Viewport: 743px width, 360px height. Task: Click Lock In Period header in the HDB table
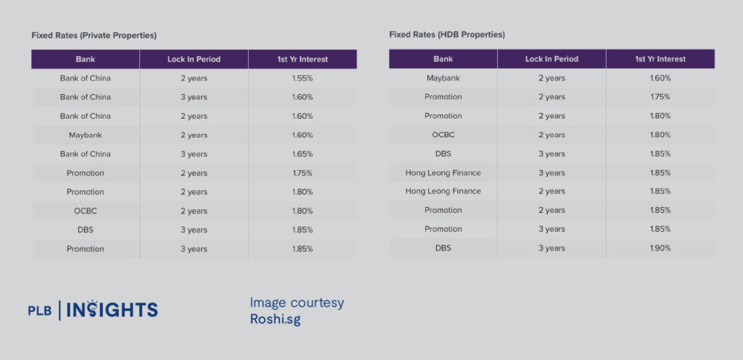[551, 59]
